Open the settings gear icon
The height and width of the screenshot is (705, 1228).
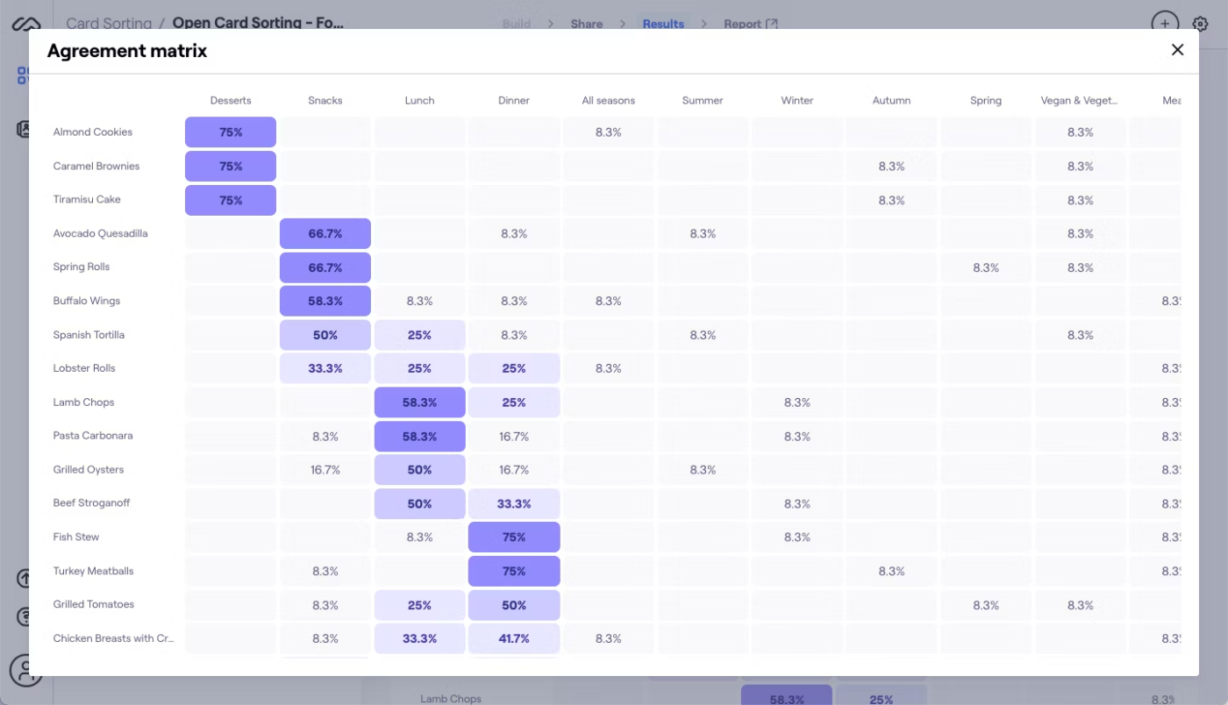click(1200, 24)
